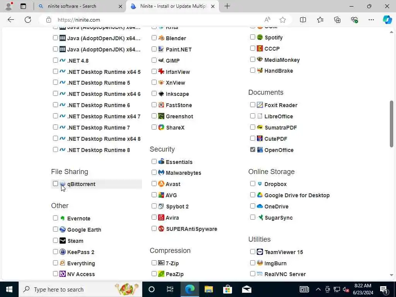The image size is (396, 297).
Task: Click the MediaMonkey label
Action: click(282, 60)
